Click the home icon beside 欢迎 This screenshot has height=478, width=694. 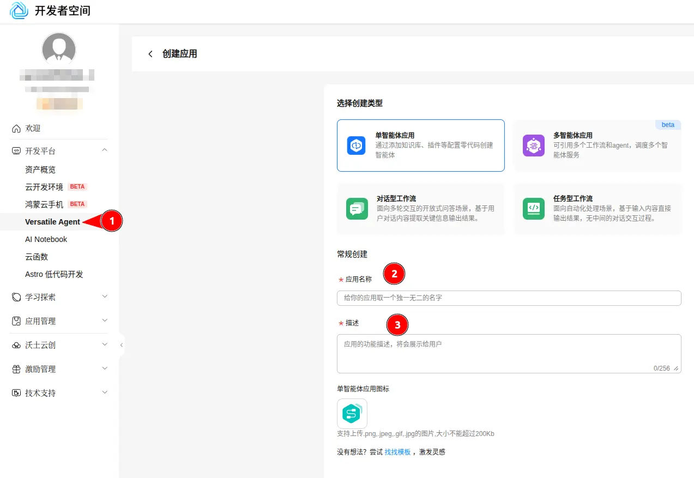(16, 129)
